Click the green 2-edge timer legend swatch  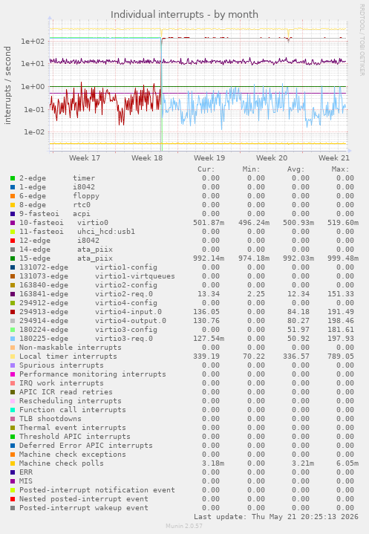click(x=13, y=178)
